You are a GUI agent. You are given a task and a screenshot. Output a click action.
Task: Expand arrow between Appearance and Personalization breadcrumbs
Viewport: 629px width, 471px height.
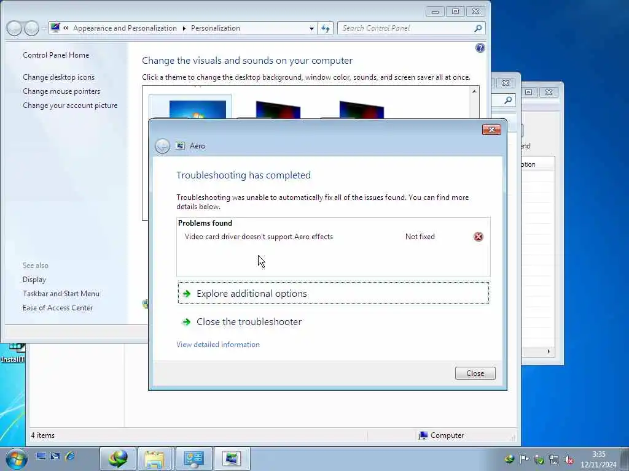pyautogui.click(x=184, y=28)
